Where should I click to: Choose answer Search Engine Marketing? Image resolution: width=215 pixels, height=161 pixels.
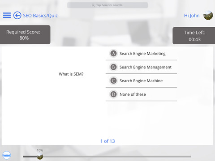point(142,54)
